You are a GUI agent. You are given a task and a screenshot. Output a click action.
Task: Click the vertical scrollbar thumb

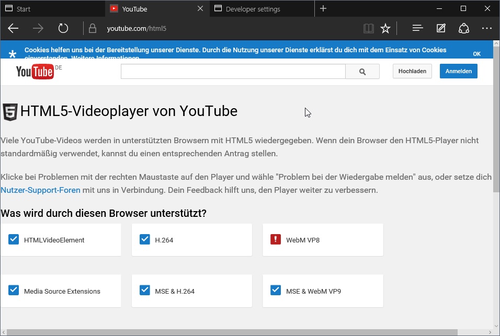[496, 120]
